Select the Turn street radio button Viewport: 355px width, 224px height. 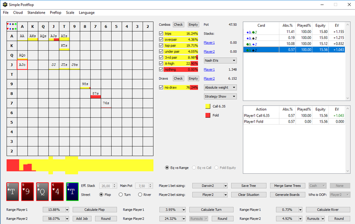click(121, 195)
